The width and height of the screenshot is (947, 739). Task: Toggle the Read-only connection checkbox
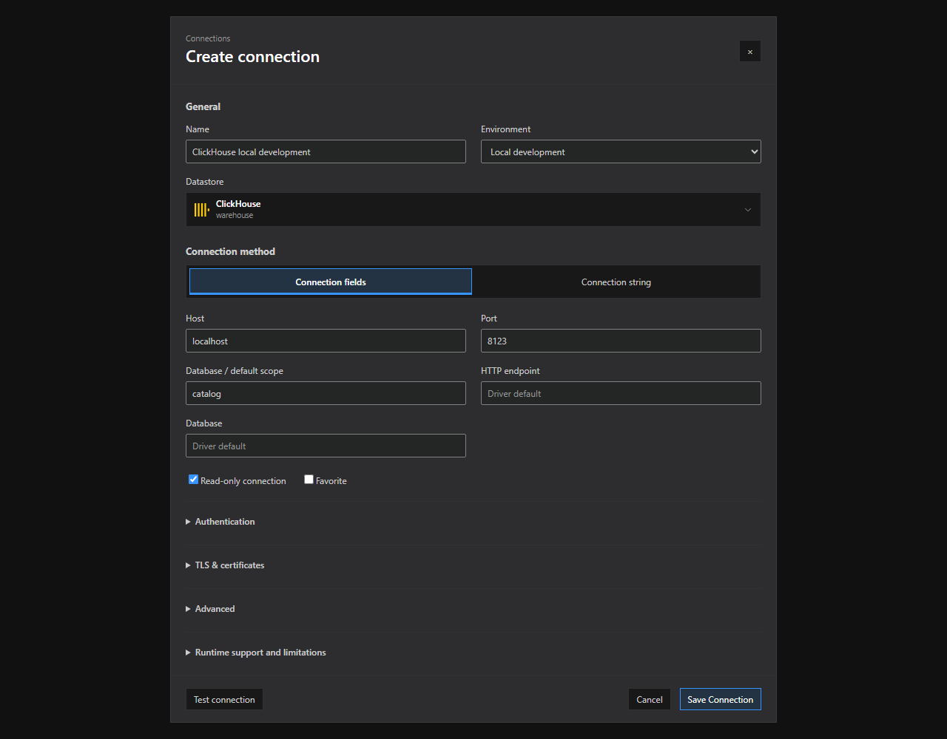(194, 480)
